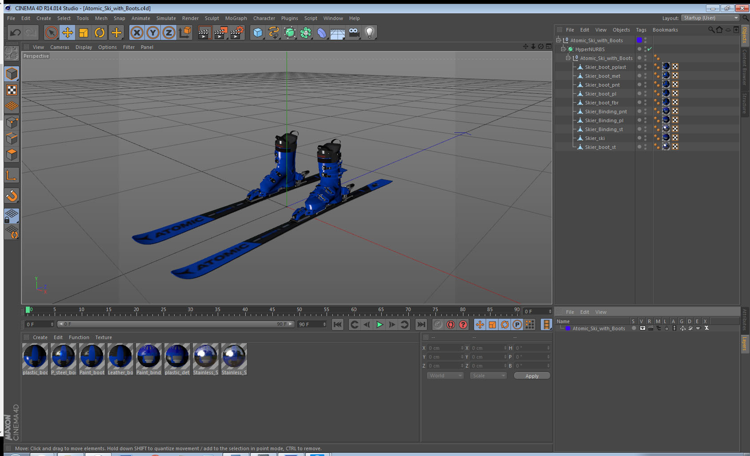Enable record active objects keyframe button
Image resolution: width=750 pixels, height=456 pixels.
click(438, 324)
